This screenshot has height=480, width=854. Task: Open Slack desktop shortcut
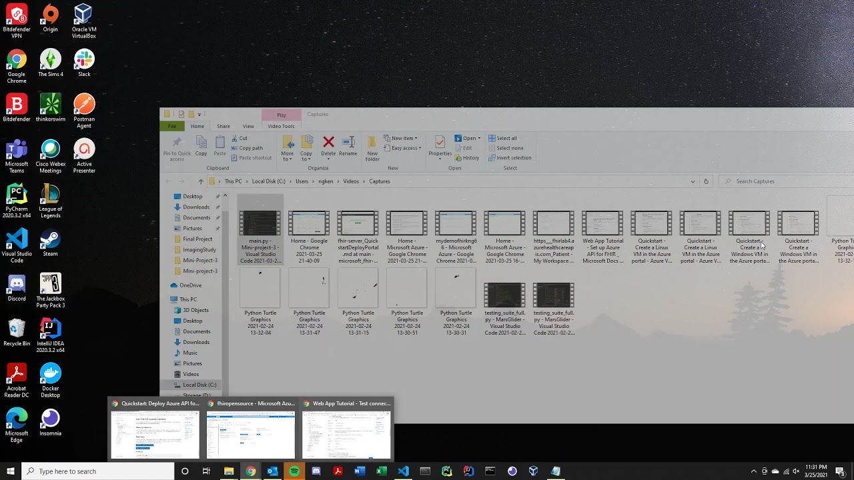[83, 63]
